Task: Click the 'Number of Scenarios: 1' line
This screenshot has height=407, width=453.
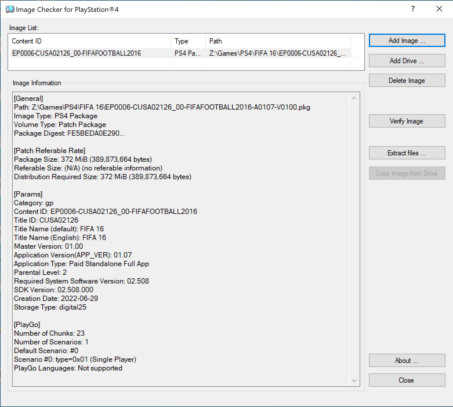Action: pos(51,342)
